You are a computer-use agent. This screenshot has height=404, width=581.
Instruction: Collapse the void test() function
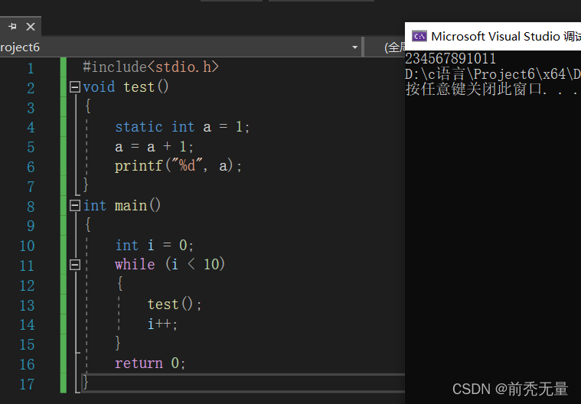75,87
